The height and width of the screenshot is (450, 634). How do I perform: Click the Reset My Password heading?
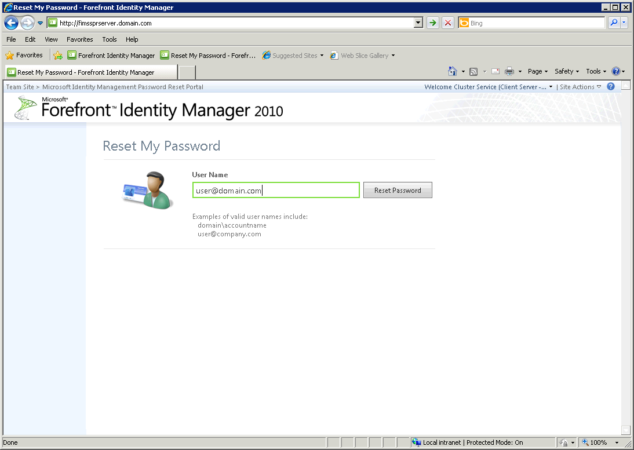pos(161,146)
